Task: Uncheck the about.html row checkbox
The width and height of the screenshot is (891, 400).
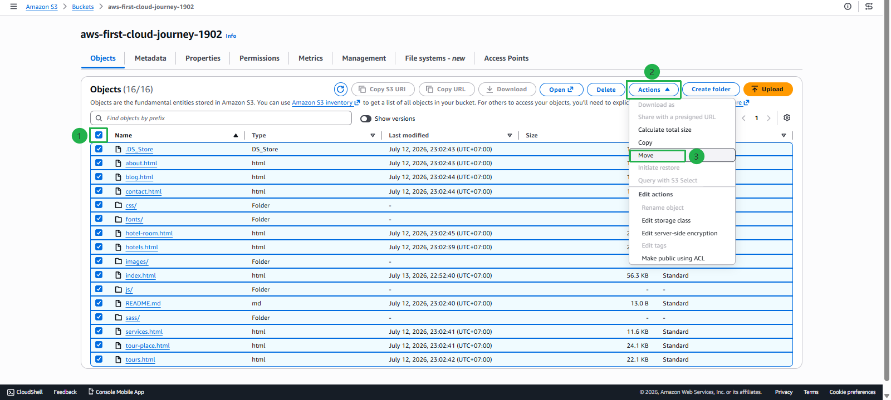Action: point(99,163)
